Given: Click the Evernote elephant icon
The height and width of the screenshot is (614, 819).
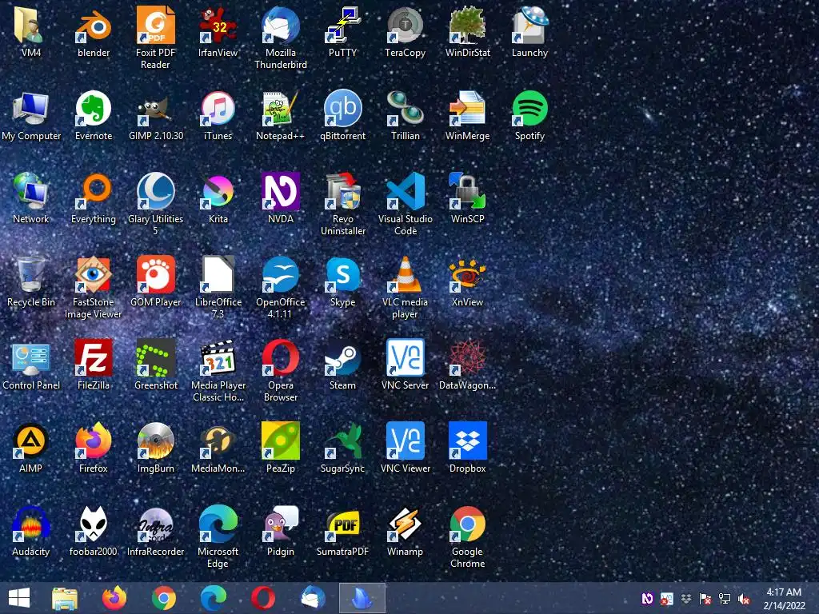Looking at the screenshot, I should point(94,108).
